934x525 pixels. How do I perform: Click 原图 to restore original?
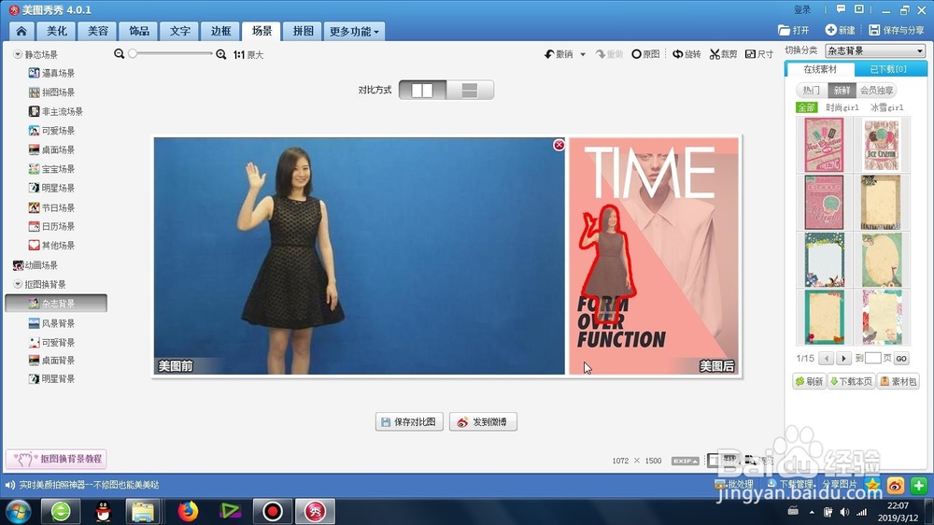[645, 54]
